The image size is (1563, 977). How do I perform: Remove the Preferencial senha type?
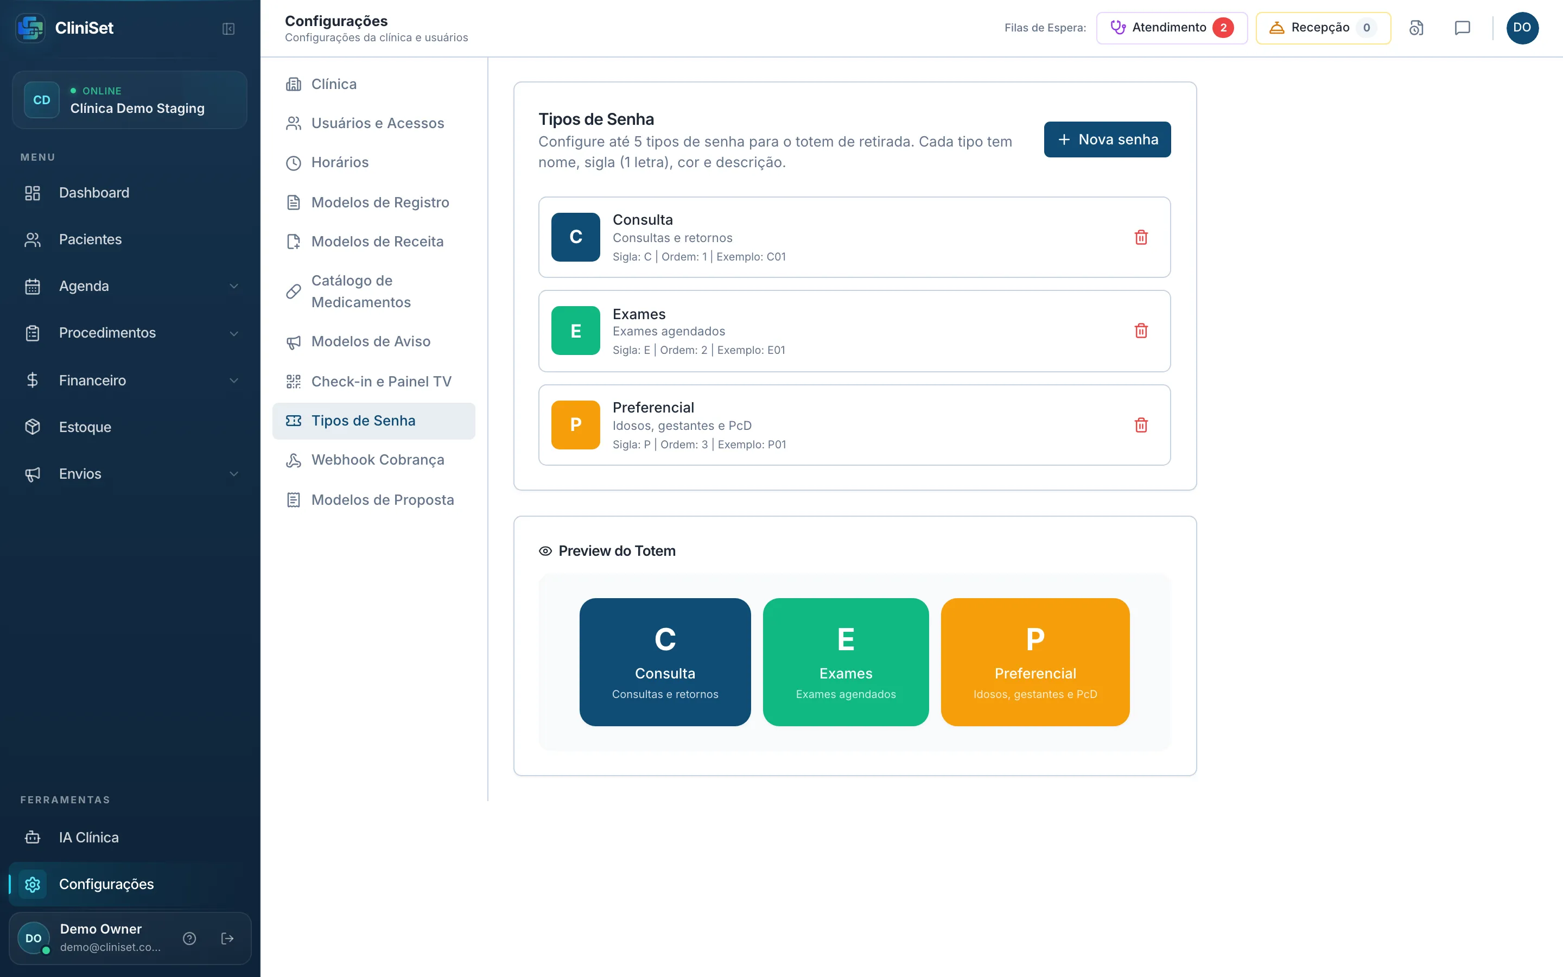[x=1141, y=425]
